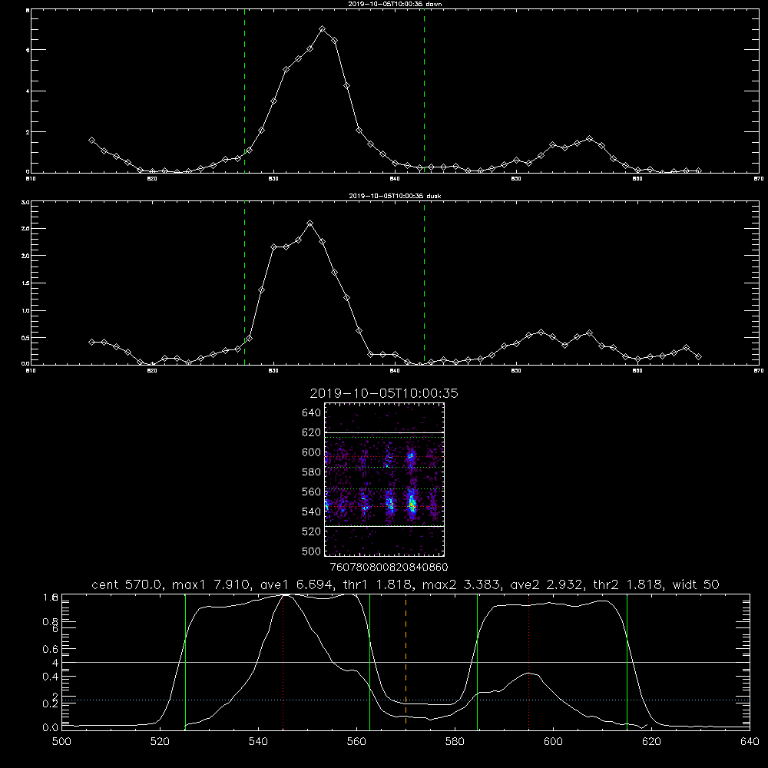Click the 600 label on bottom plot x-axis

pyautogui.click(x=553, y=742)
